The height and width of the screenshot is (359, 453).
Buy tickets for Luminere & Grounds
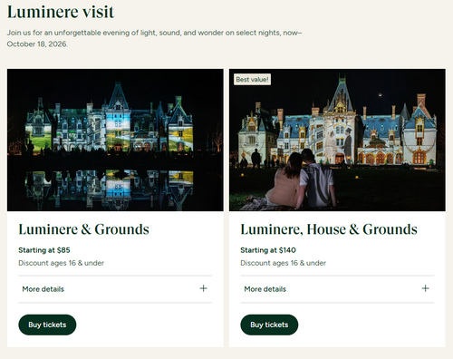[47, 325]
